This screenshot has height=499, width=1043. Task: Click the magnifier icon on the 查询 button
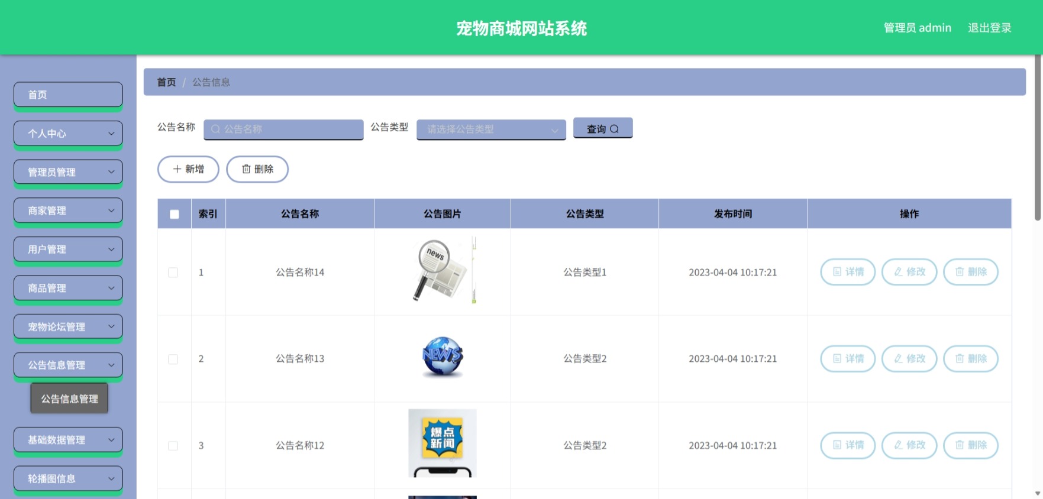pyautogui.click(x=614, y=129)
